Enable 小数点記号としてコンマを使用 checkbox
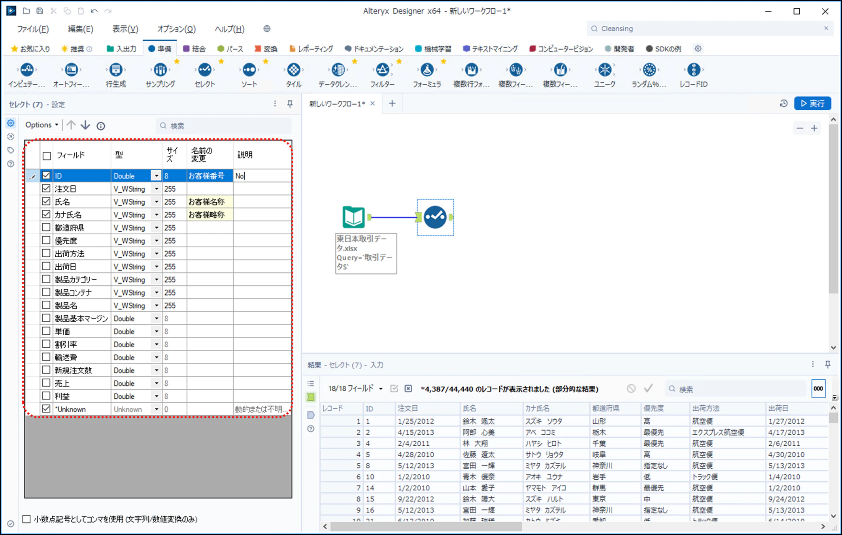The width and height of the screenshot is (842, 535). pyautogui.click(x=26, y=519)
